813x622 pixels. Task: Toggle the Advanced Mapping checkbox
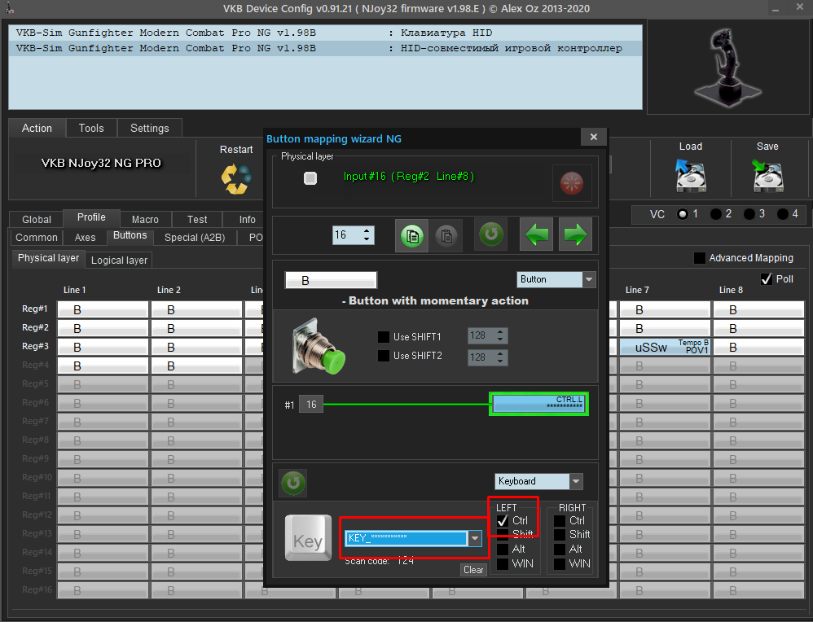(x=700, y=257)
